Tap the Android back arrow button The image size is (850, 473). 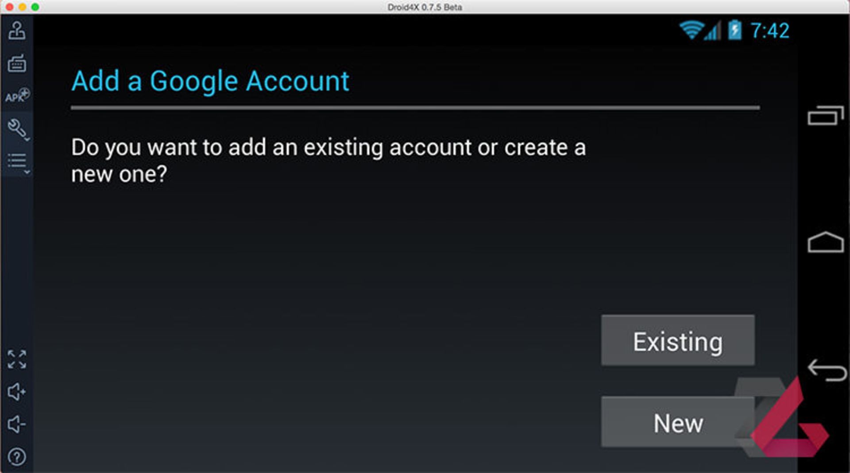[827, 370]
